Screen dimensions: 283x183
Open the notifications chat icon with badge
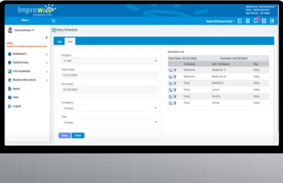tap(256, 20)
